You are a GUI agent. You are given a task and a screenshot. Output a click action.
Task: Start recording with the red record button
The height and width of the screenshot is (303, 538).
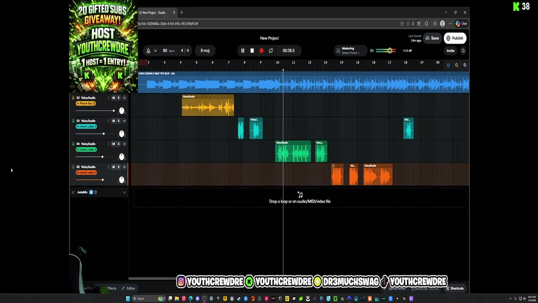click(261, 50)
